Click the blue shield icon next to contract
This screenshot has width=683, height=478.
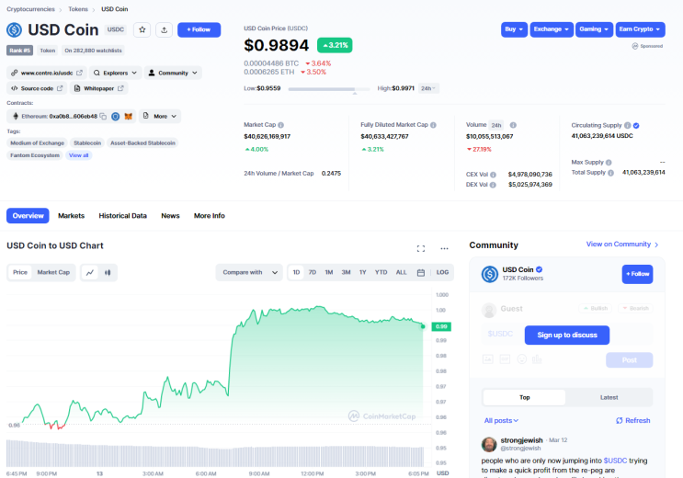(x=116, y=117)
